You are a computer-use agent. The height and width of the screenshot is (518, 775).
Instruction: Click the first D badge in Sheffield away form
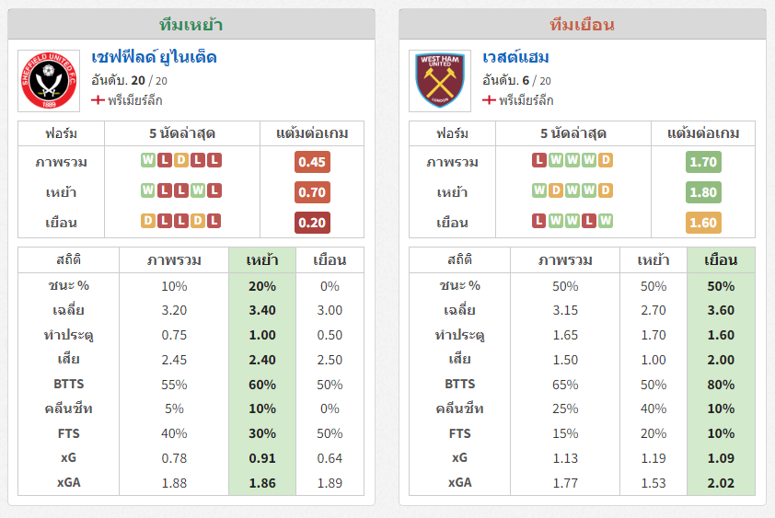(148, 221)
